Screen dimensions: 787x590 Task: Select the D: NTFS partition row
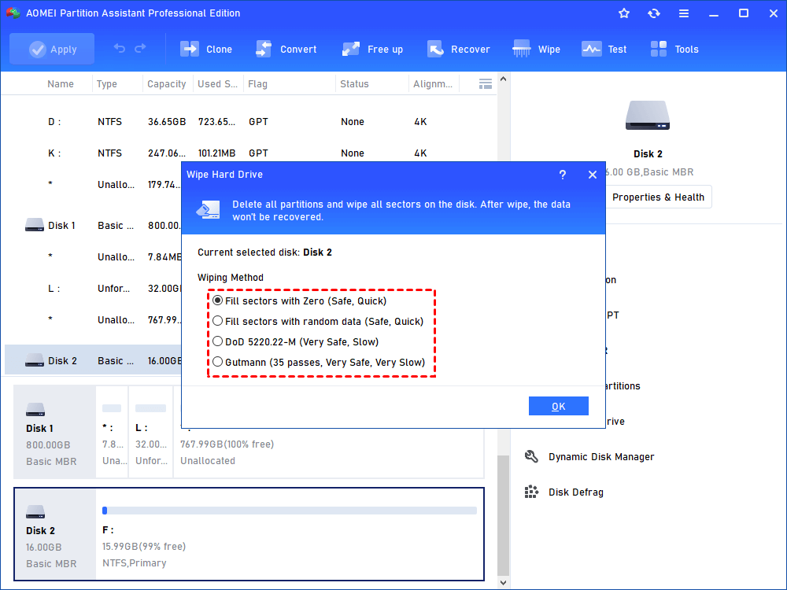(x=249, y=122)
